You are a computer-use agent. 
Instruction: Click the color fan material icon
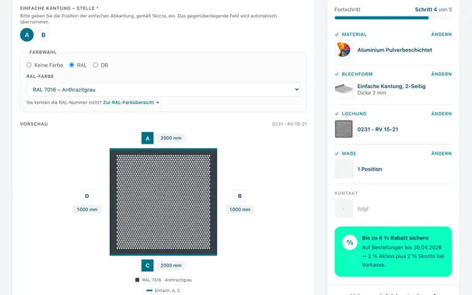344,50
